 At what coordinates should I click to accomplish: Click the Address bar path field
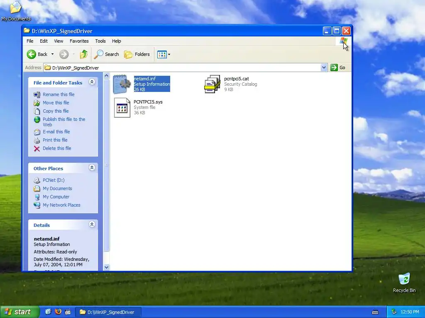click(182, 67)
